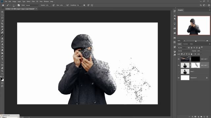Switch to the Paths tab
The width and height of the screenshot is (211, 118).
(191, 44)
